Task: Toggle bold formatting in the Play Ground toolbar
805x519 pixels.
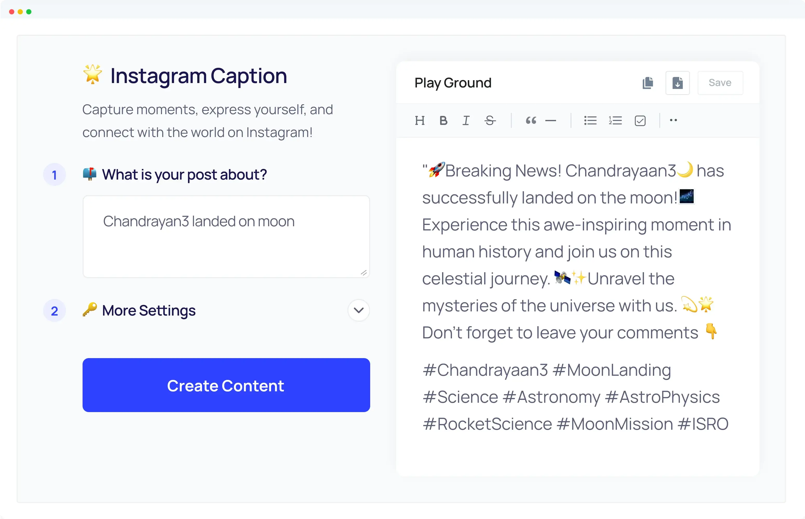Action: click(443, 121)
